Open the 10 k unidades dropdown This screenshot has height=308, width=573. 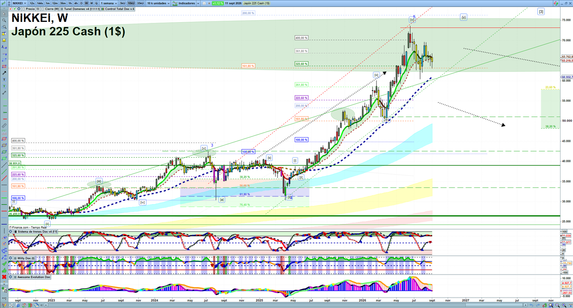(158, 3)
